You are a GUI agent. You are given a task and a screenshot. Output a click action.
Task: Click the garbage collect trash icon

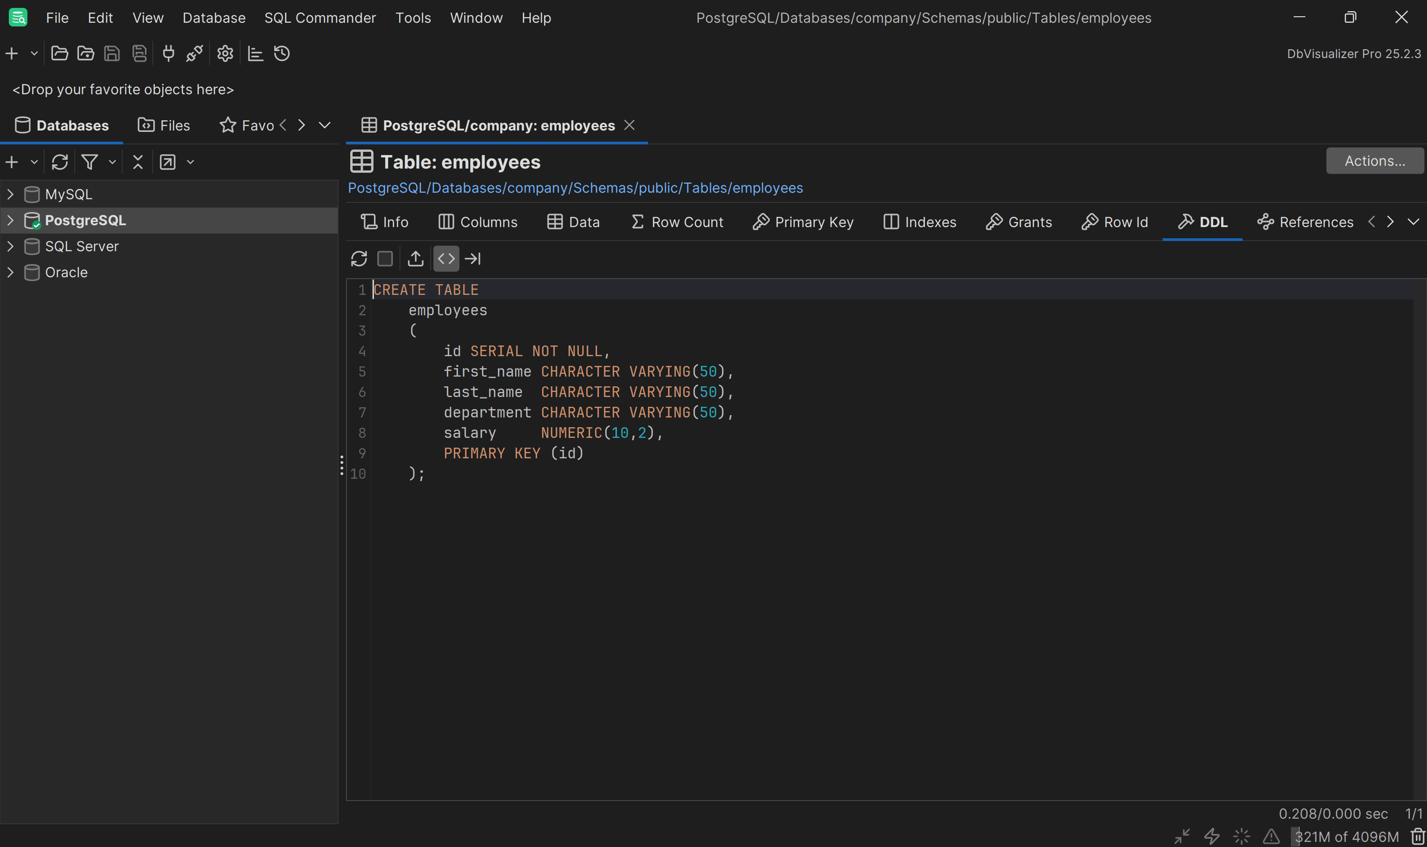tap(1417, 837)
